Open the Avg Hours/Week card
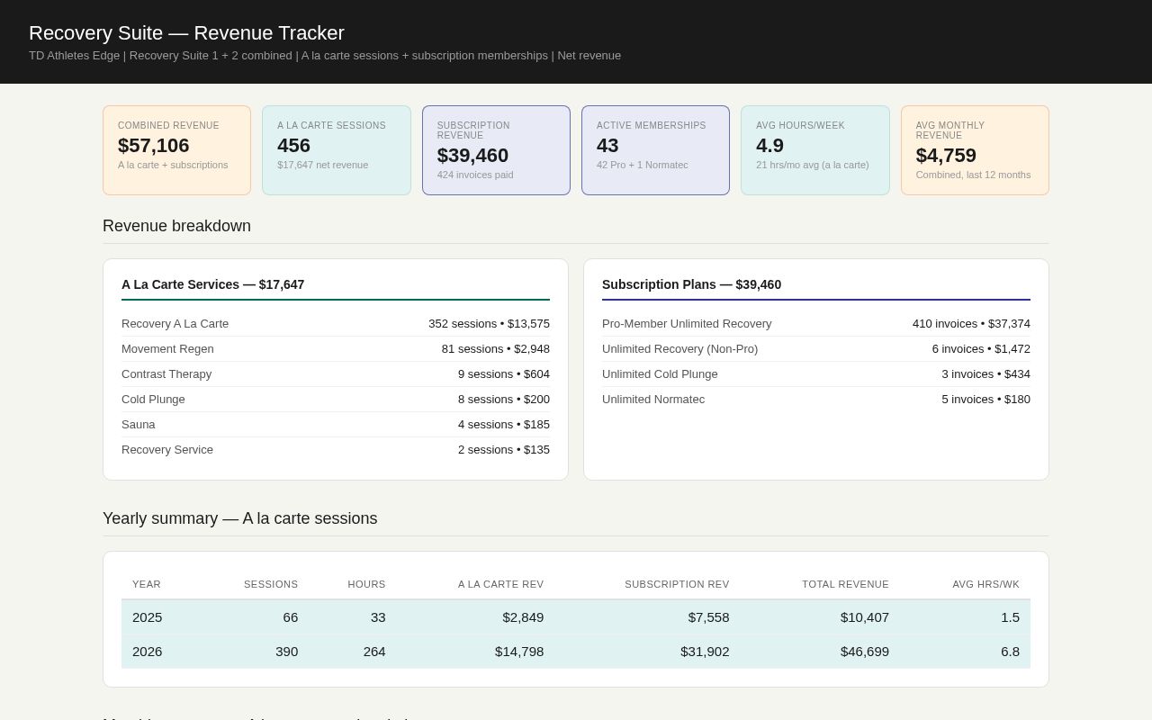Viewport: 1152px width, 720px height. tap(815, 150)
